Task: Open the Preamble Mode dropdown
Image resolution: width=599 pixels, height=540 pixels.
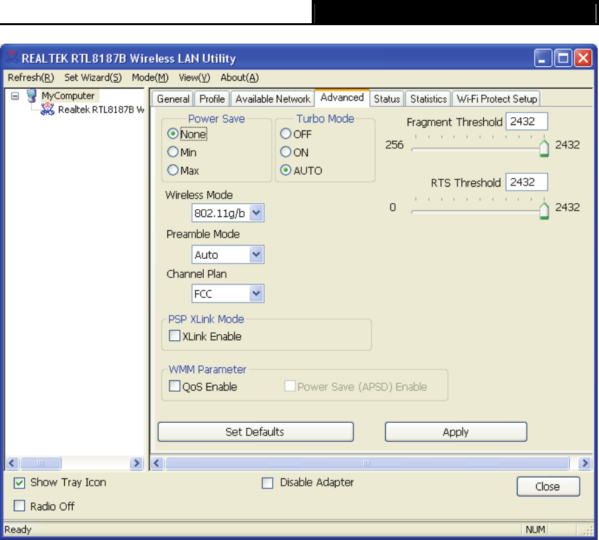Action: point(256,254)
